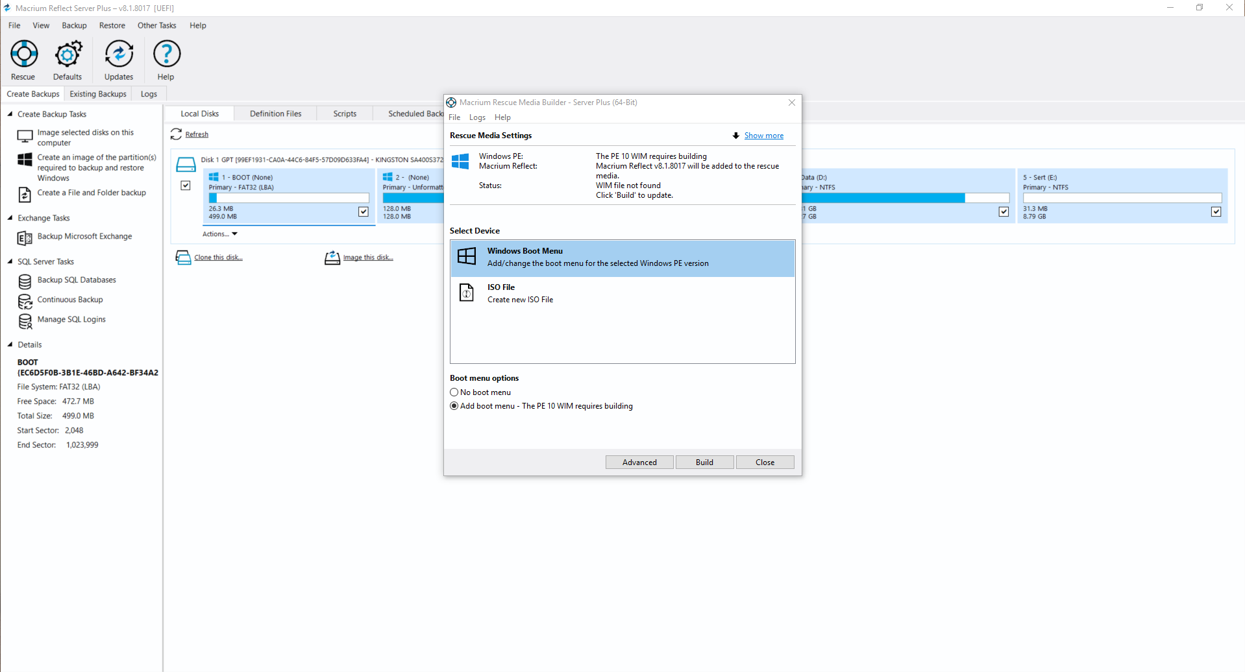Viewport: 1245px width, 672px height.
Task: Click the File and Folder backup icon
Action: tap(25, 195)
